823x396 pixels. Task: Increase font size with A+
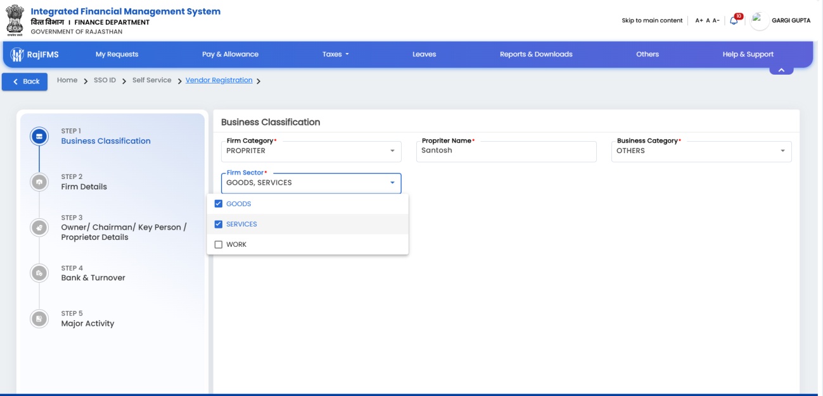[699, 20]
